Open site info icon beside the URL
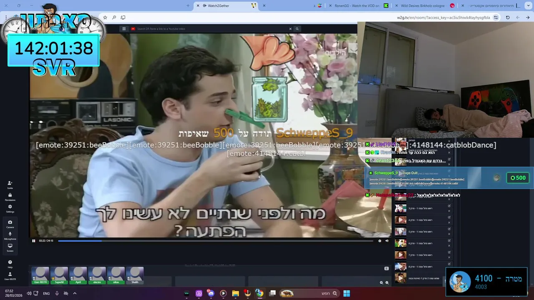534x300 pixels. [x=496, y=17]
